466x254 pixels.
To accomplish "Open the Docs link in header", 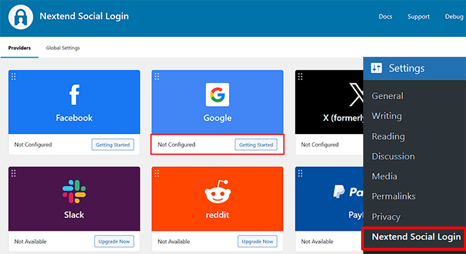I will tap(385, 16).
